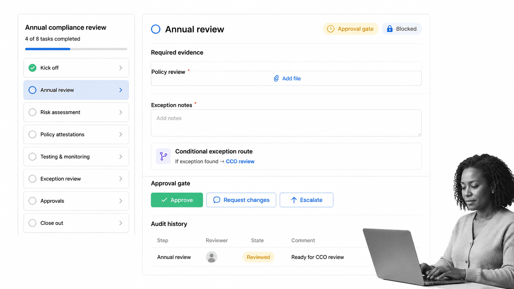This screenshot has width=514, height=289.
Task: Click the blue circle beside Annual review heading
Action: [156, 29]
